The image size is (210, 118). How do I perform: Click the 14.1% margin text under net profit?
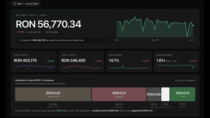pyautogui.click(x=52, y=32)
